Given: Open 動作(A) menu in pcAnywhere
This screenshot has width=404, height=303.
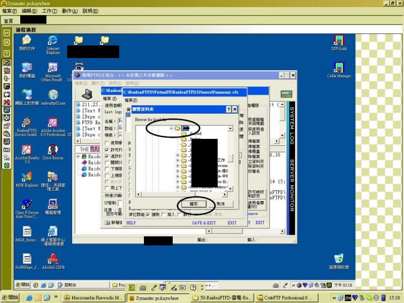Looking at the screenshot, I should point(70,11).
